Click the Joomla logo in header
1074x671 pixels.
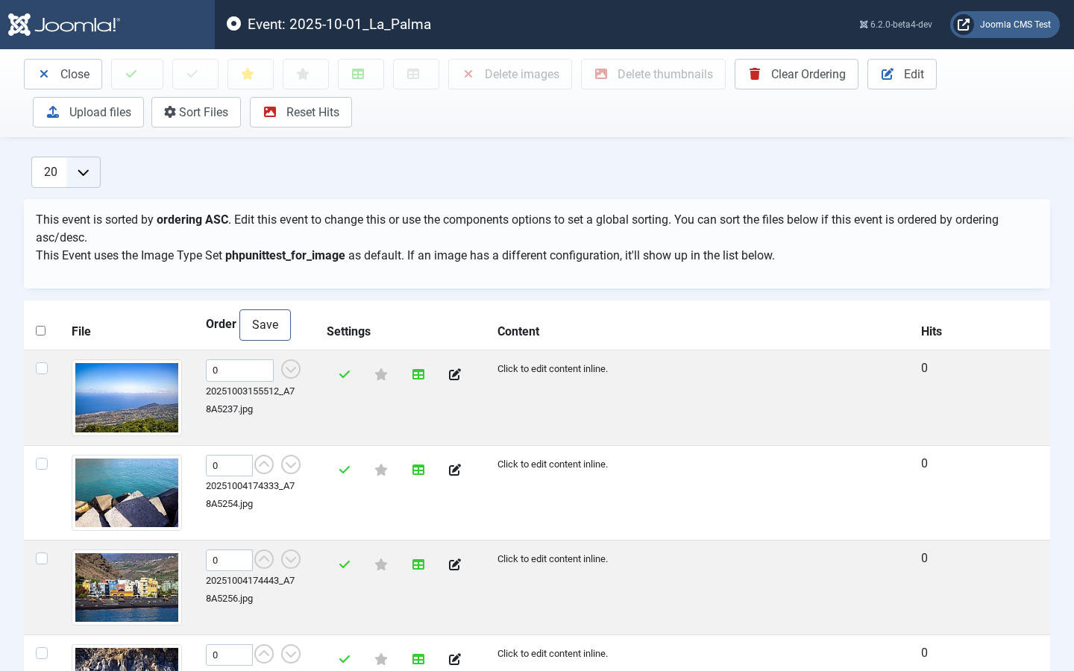pos(64,25)
